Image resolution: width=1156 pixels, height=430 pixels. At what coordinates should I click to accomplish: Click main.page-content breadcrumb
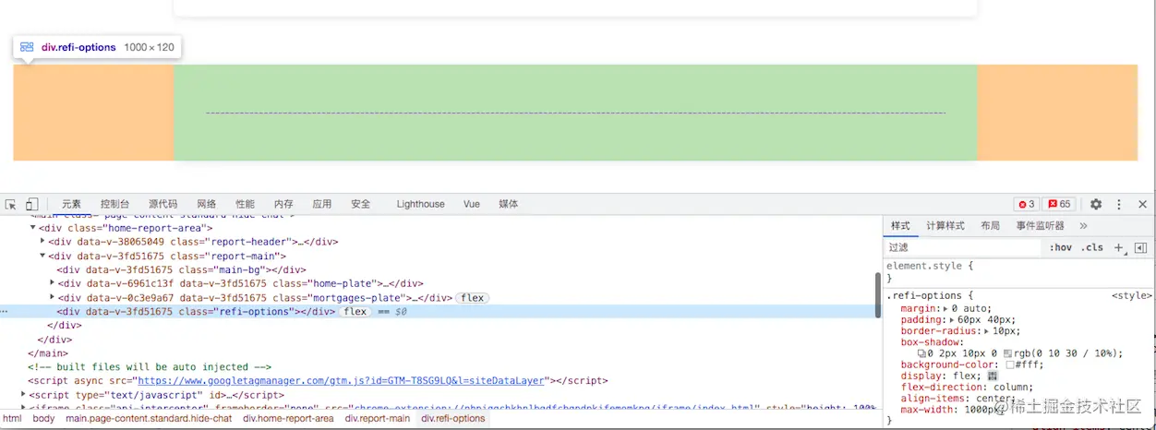(x=149, y=419)
